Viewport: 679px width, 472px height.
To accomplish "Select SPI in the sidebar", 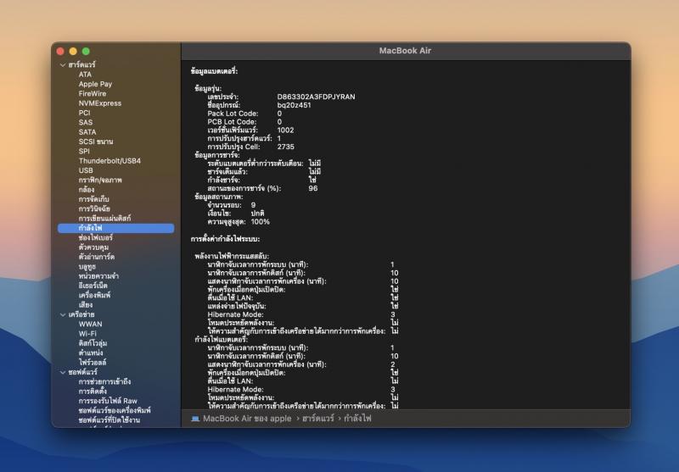I will (84, 152).
